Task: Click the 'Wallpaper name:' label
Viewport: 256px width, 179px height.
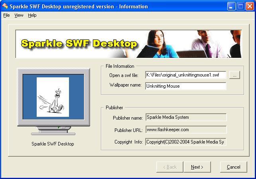Action: pyautogui.click(x=125, y=85)
